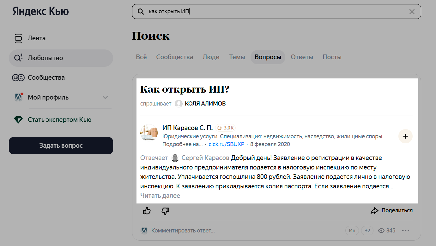
Task: Click the 3,0K rating badge
Action: click(226, 128)
